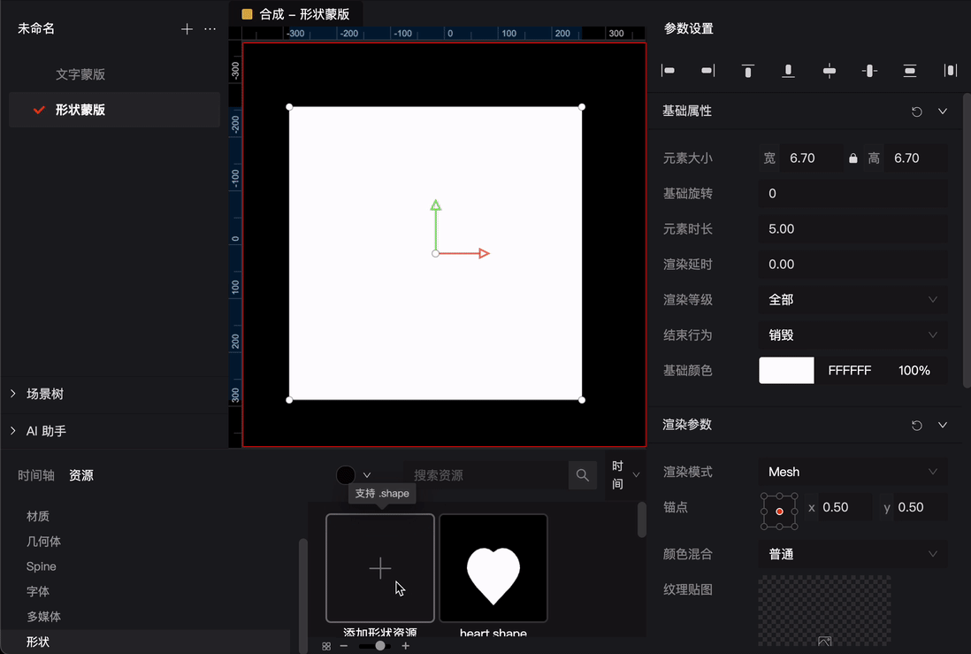This screenshot has width=971, height=654.
Task: Select the Spine resource category
Action: tap(41, 566)
